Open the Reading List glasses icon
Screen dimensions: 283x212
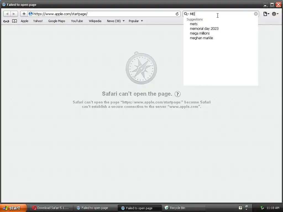[x=6, y=21]
